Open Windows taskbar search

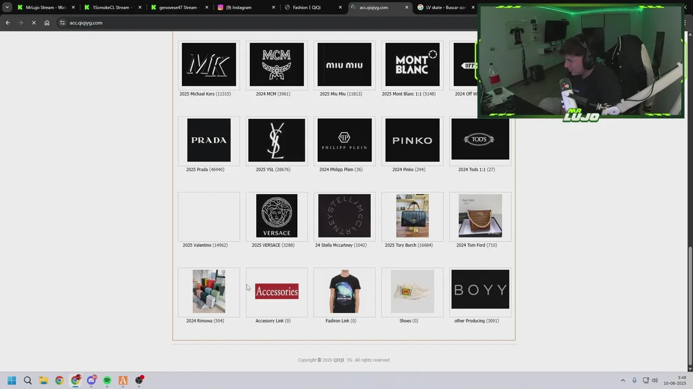pos(28,380)
